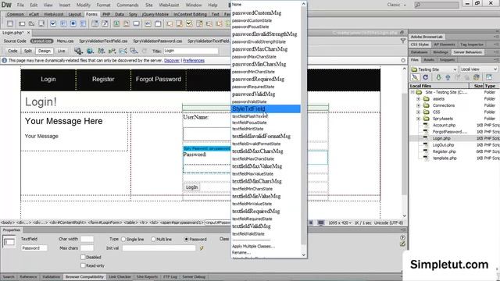Refresh the Files panel listing
Image resolution: width=500 pixels, height=281 pixels.
tap(425, 77)
